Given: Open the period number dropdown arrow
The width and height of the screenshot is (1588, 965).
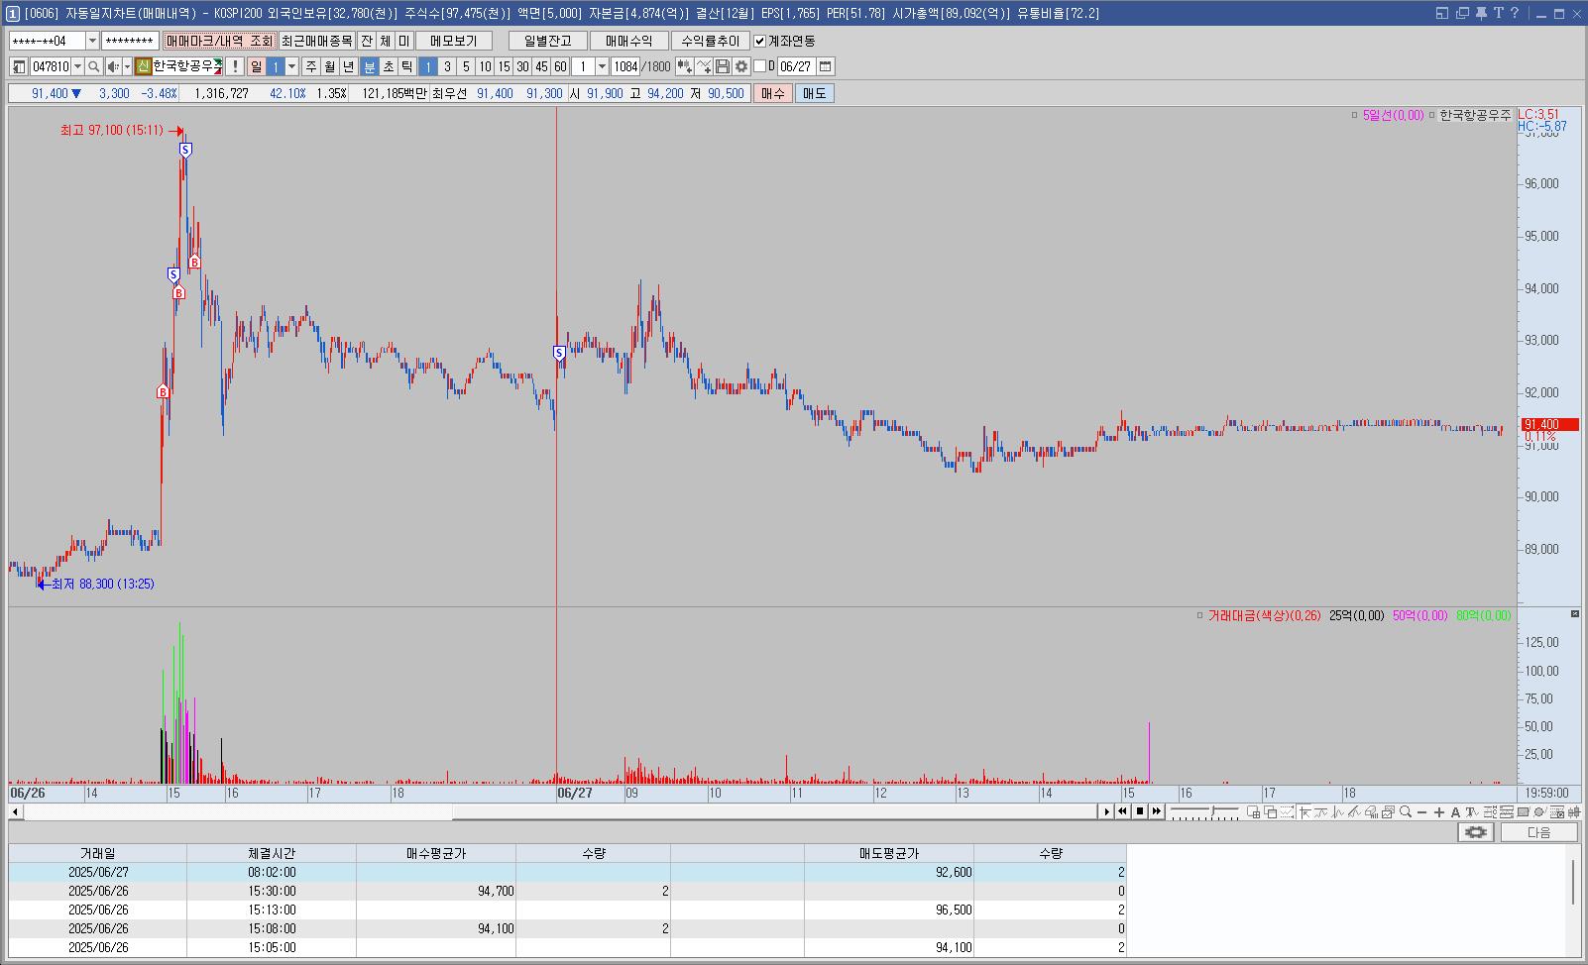Looking at the screenshot, I should (291, 66).
